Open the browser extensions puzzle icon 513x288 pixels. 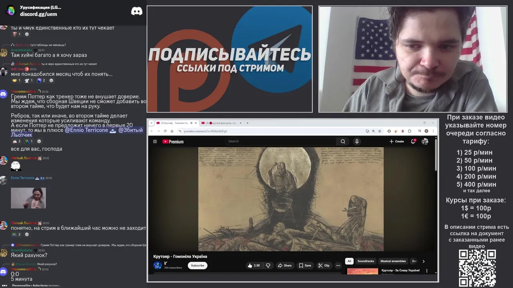tap(409, 131)
